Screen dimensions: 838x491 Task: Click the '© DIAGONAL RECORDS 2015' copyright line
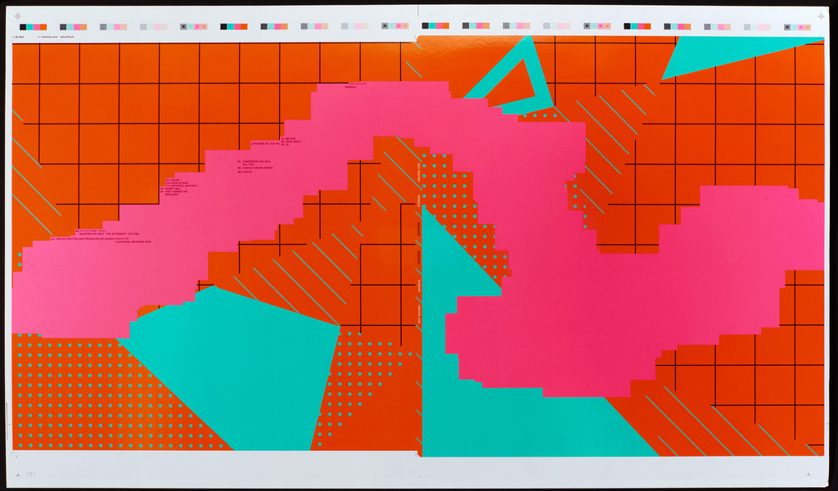click(133, 242)
